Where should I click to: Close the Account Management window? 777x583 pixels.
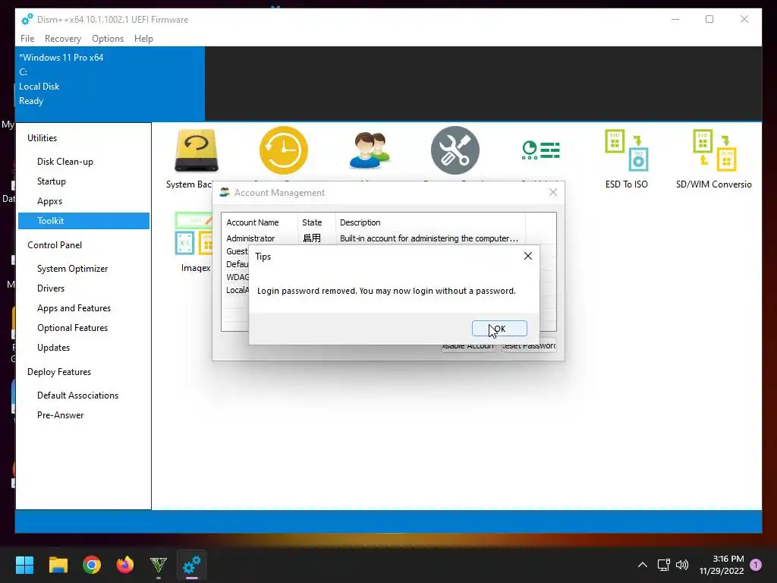pyautogui.click(x=553, y=192)
